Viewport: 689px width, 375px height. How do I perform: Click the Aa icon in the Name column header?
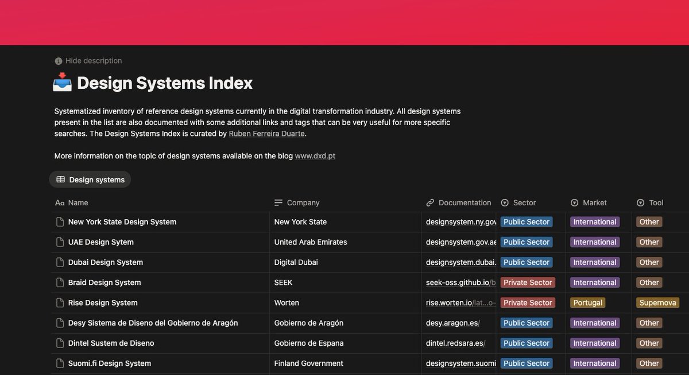pyautogui.click(x=60, y=202)
